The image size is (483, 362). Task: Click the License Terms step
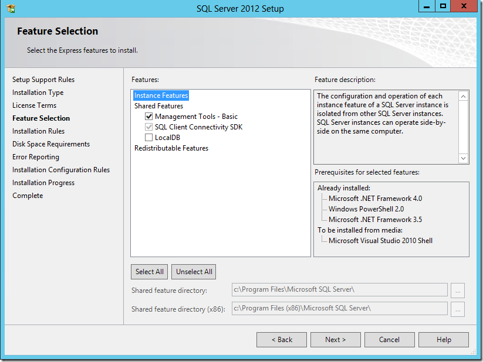click(34, 105)
